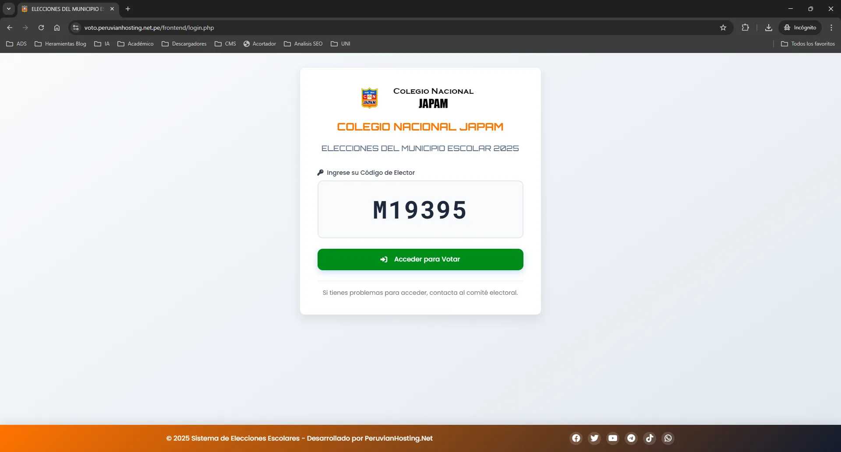Click the Acceder para Votar button
Image resolution: width=841 pixels, height=452 pixels.
click(x=420, y=259)
